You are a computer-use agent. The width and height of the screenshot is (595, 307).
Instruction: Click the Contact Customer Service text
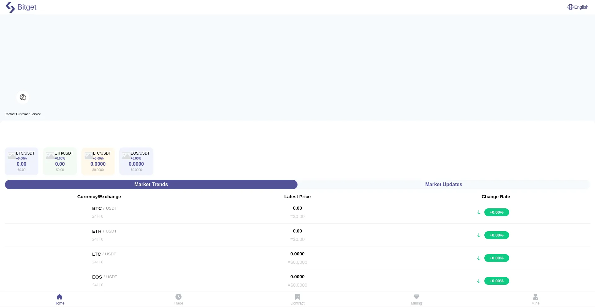[23, 114]
